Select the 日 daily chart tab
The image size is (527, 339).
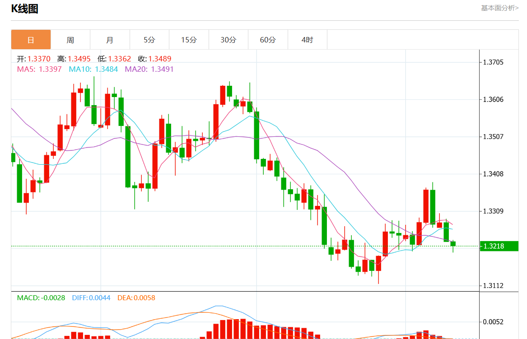(31, 40)
